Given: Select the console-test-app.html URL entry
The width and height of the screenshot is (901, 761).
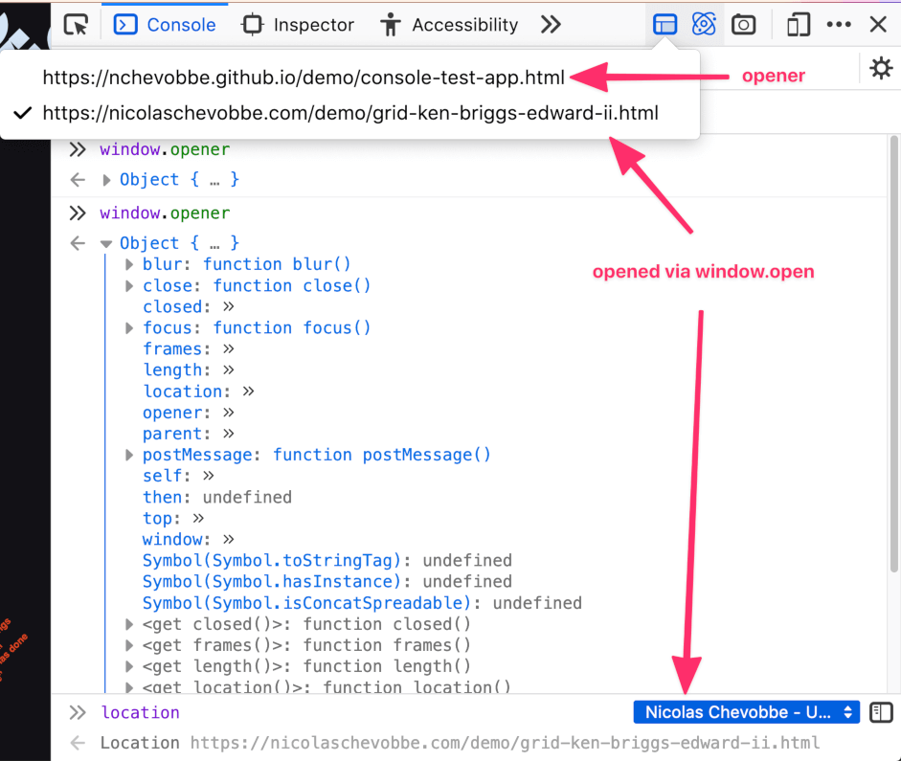Looking at the screenshot, I should (x=303, y=78).
